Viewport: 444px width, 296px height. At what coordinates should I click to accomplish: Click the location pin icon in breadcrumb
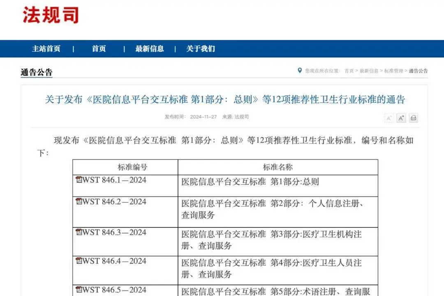pyautogui.click(x=300, y=70)
